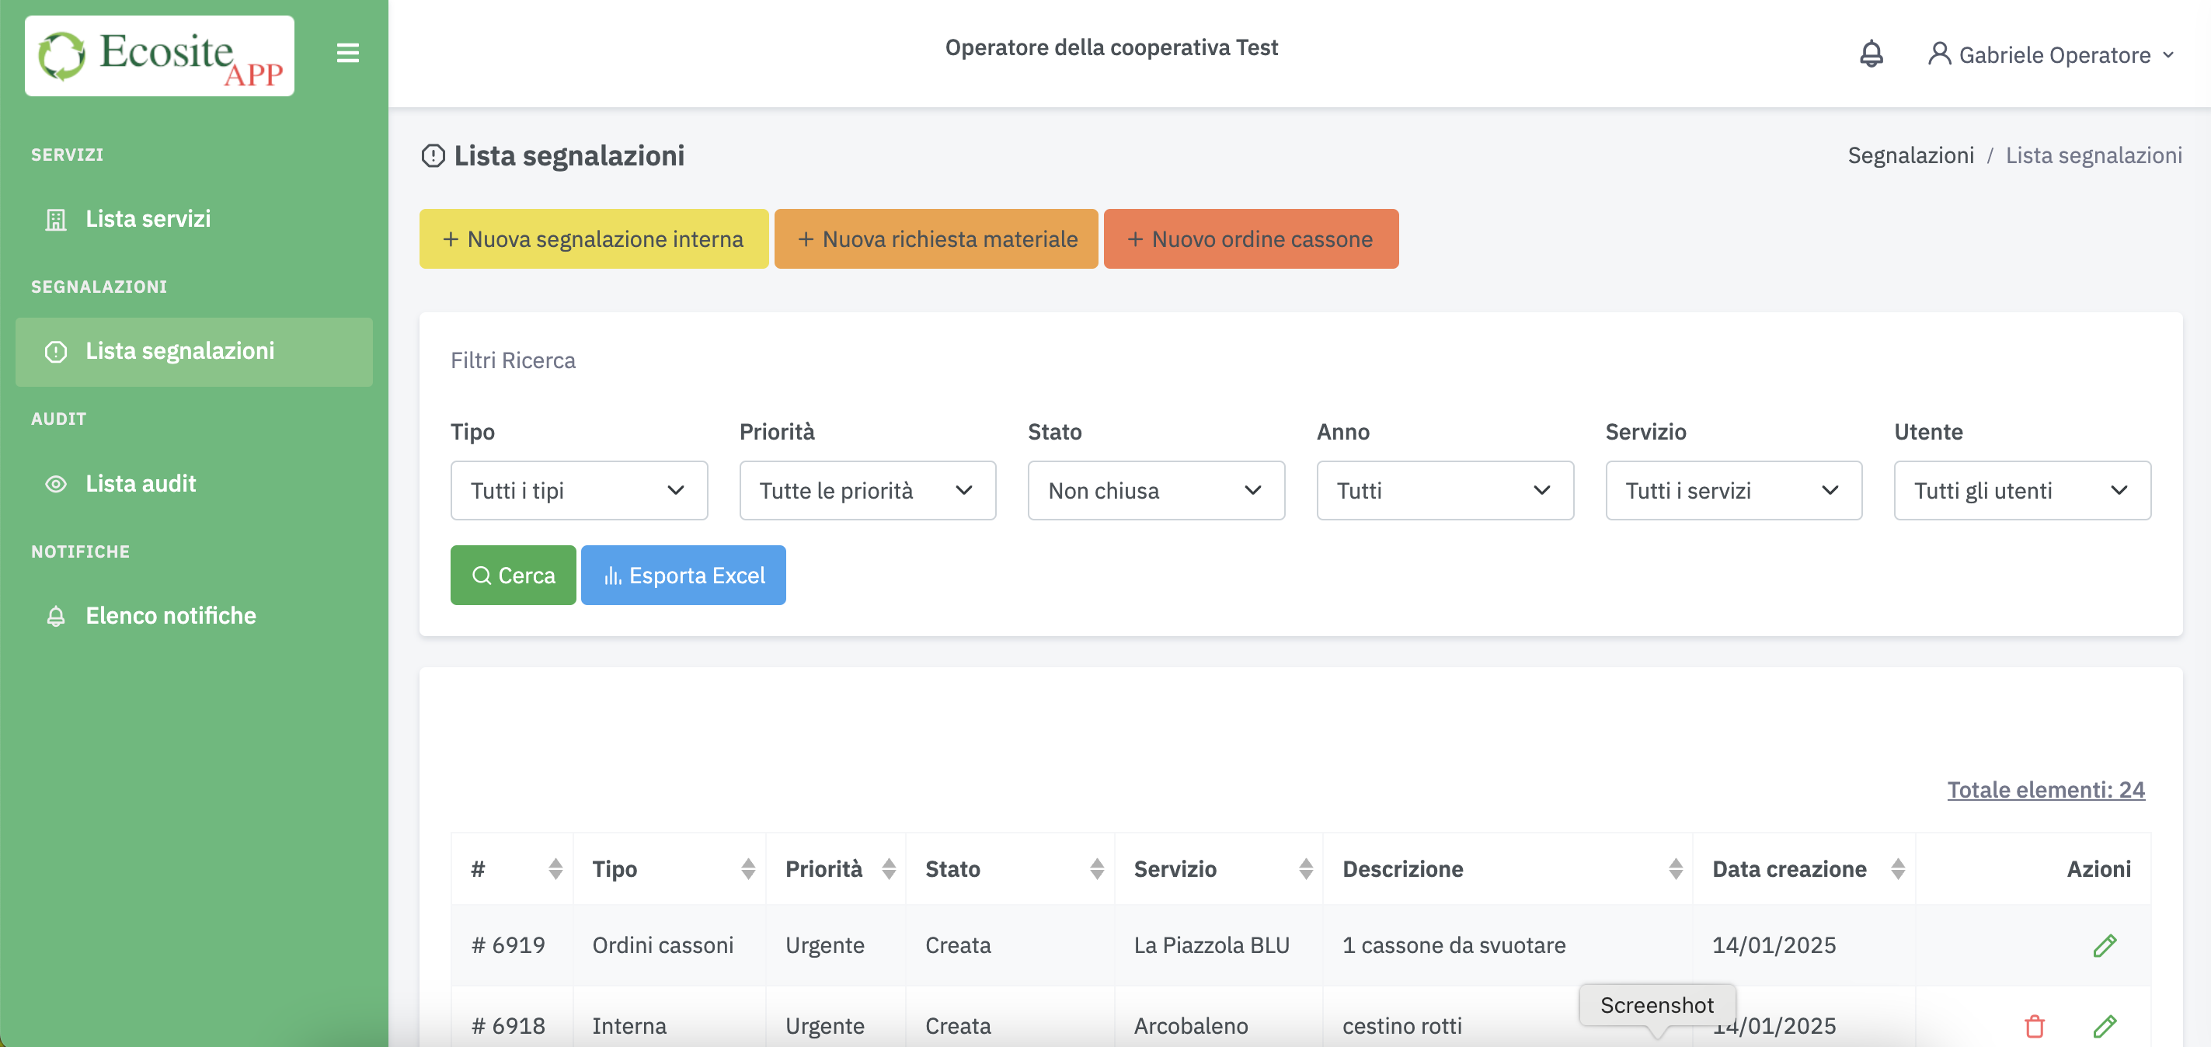Sort table by Priorità column

pos(888,868)
